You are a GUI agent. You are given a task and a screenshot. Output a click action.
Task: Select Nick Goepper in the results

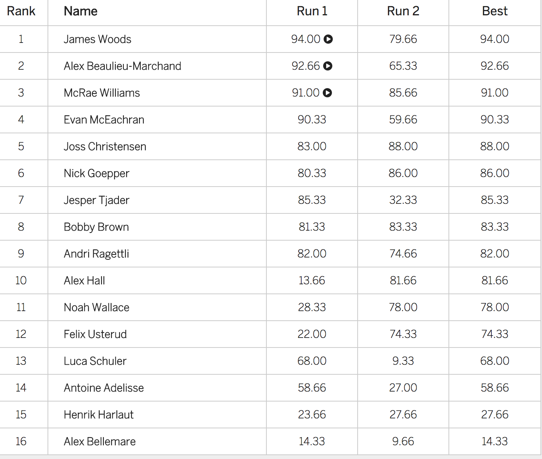point(97,173)
